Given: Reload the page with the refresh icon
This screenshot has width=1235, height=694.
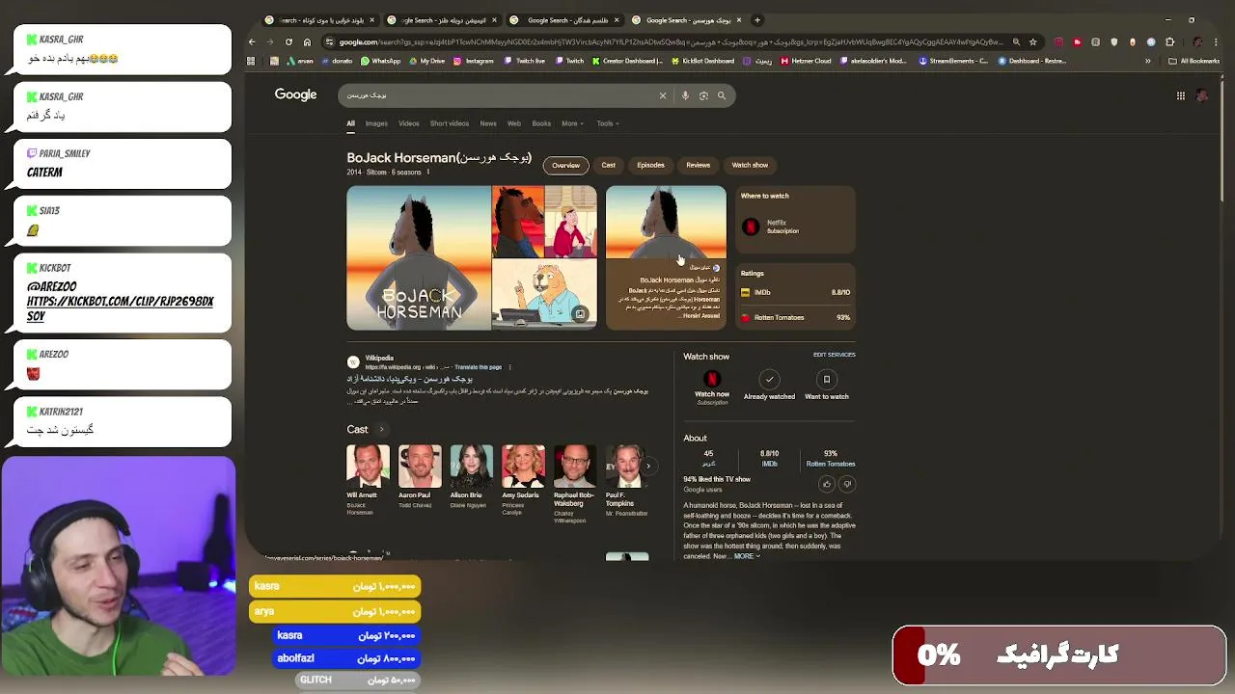Looking at the screenshot, I should tap(288, 41).
